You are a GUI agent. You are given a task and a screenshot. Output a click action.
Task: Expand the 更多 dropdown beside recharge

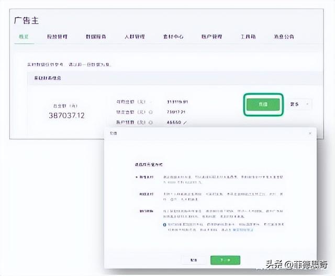click(x=300, y=105)
